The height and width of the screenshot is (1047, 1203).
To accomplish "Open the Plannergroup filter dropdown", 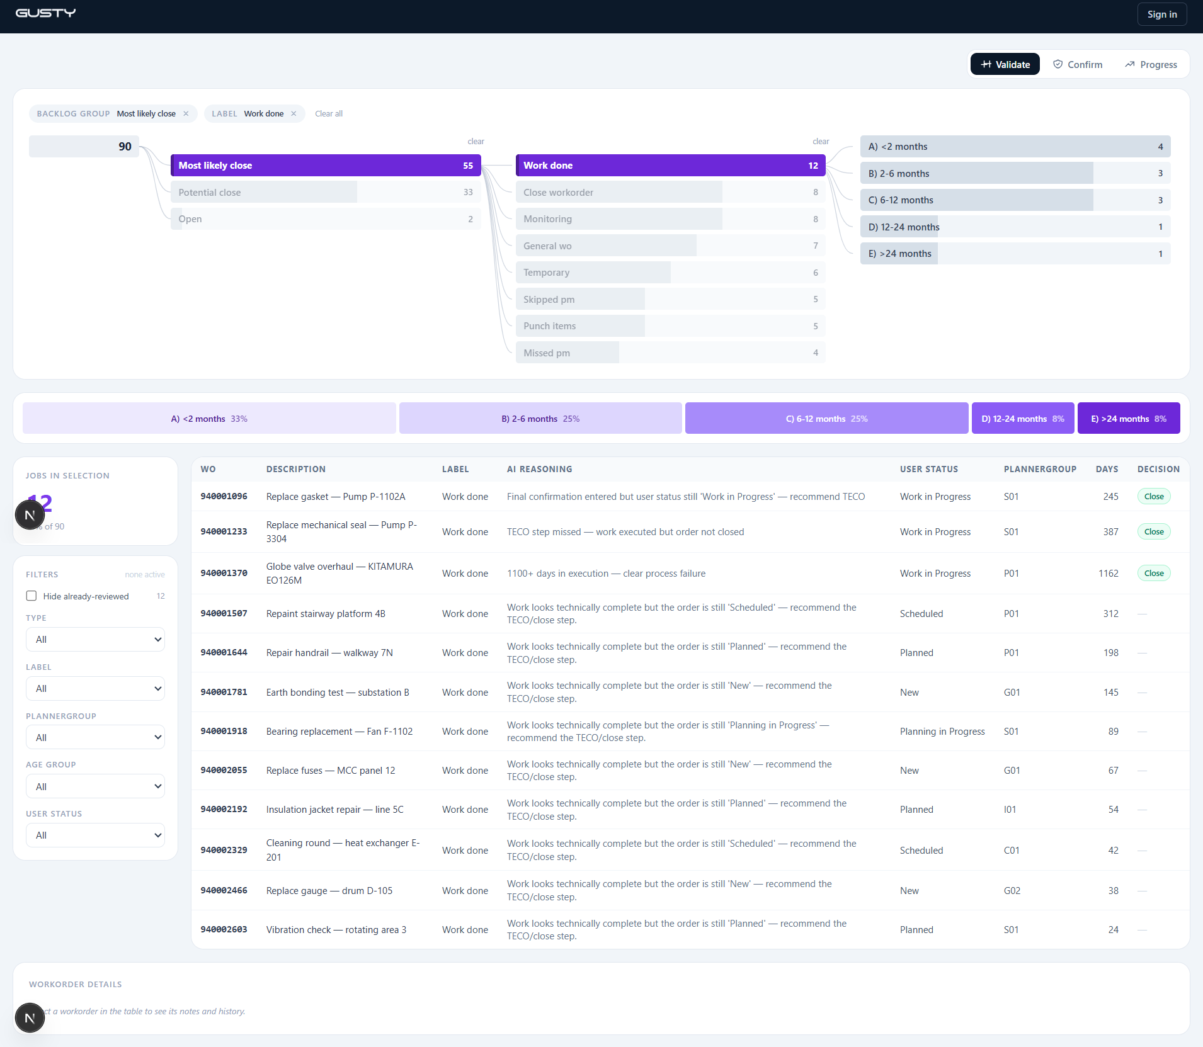I will 95,737.
